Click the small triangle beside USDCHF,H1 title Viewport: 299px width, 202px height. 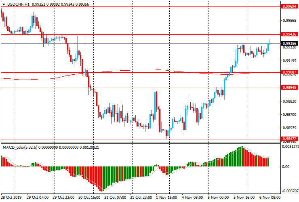coord(3,4)
